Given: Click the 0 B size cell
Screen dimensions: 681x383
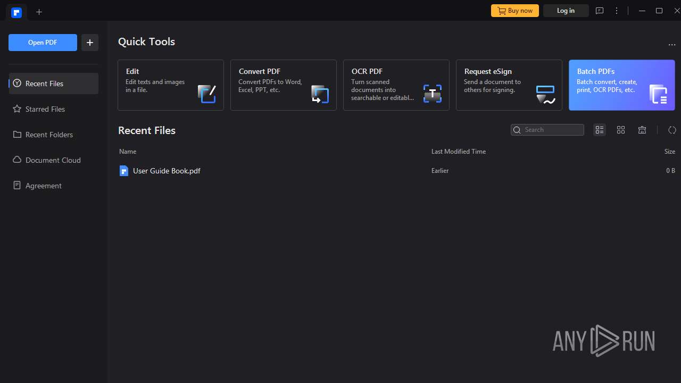Looking at the screenshot, I should click(x=670, y=171).
